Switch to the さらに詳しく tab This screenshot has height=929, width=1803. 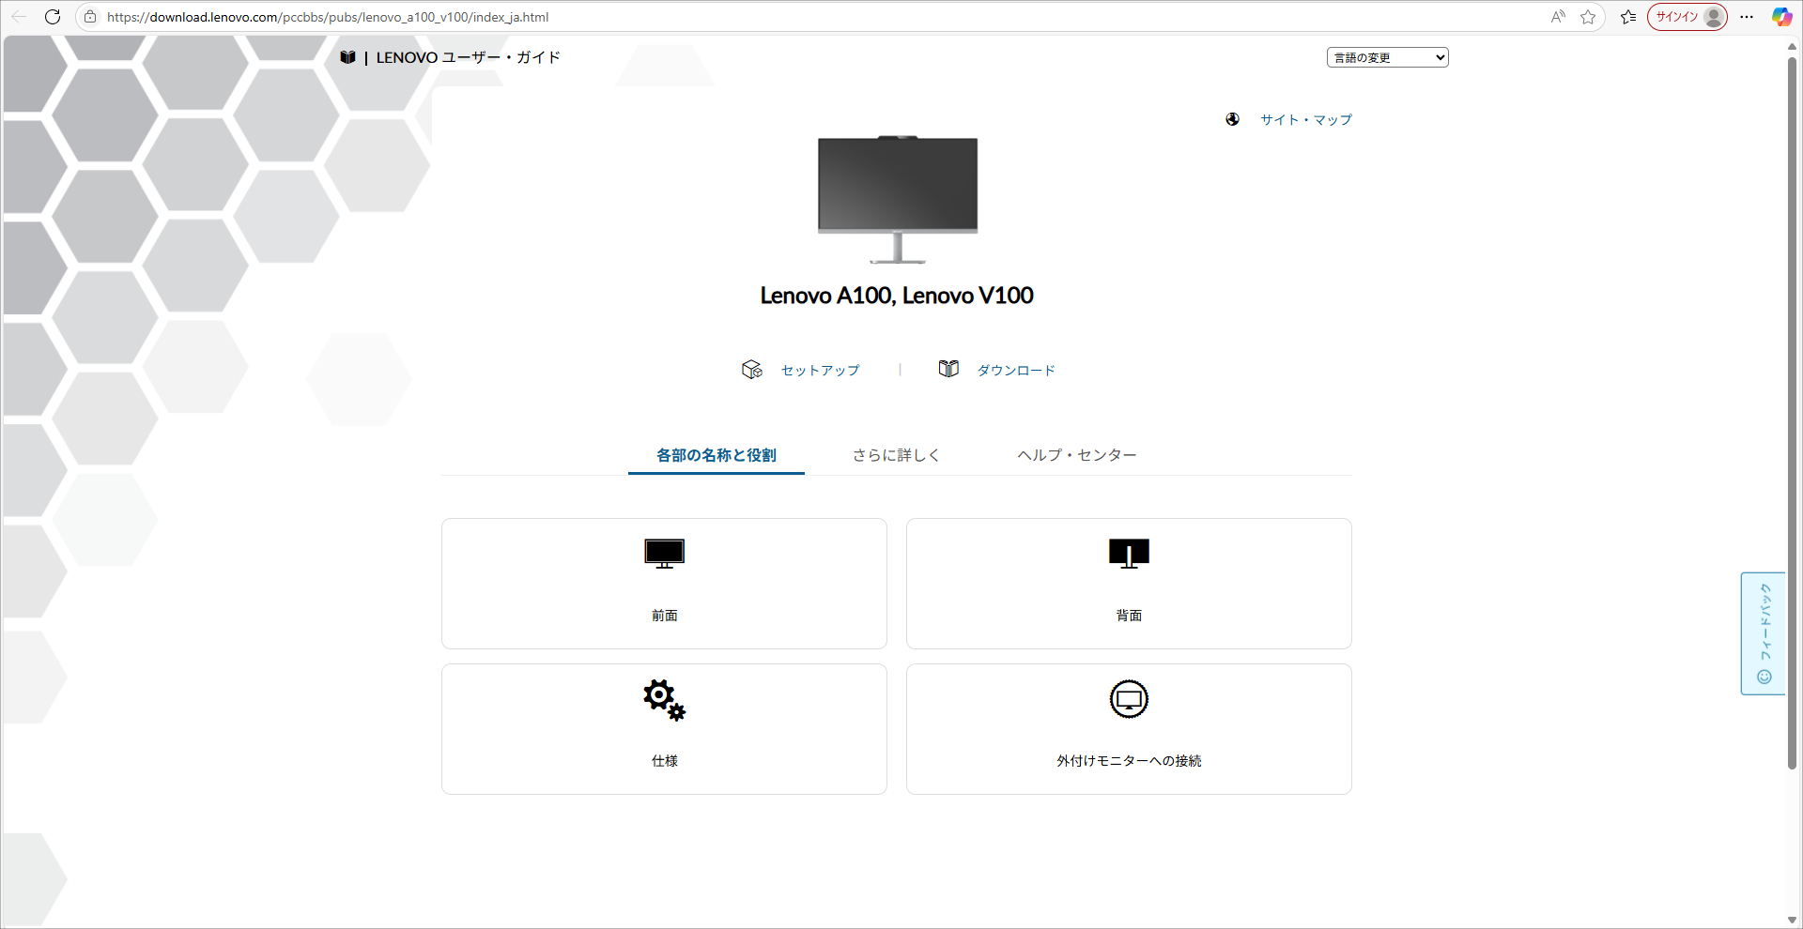coord(895,455)
